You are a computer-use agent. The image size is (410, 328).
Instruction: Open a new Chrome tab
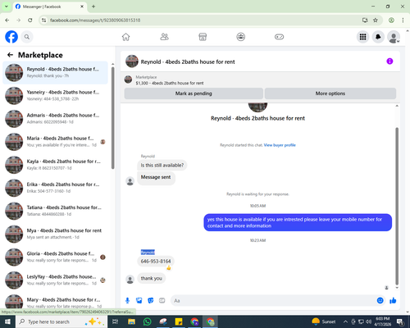point(93,7)
